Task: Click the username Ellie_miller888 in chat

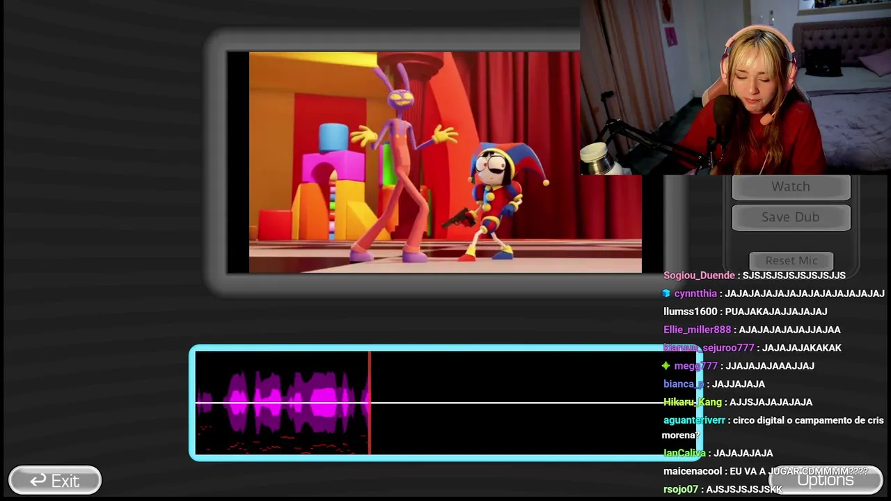Action: (x=697, y=330)
